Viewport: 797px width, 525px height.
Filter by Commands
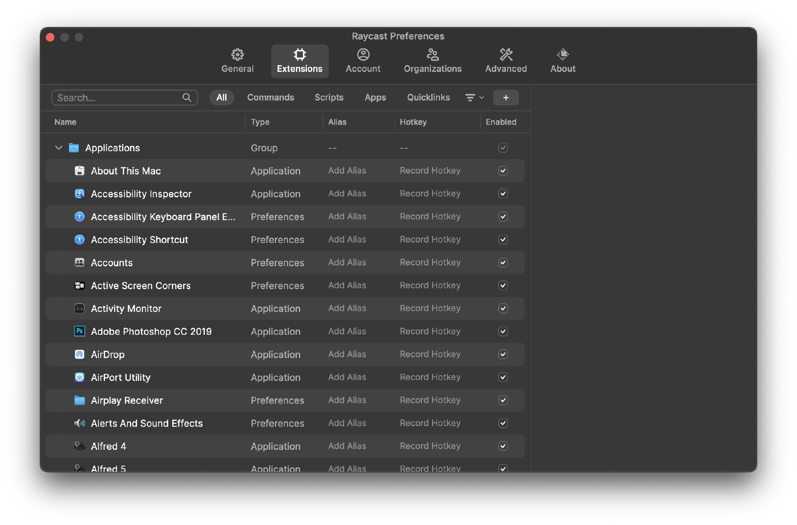[270, 98]
